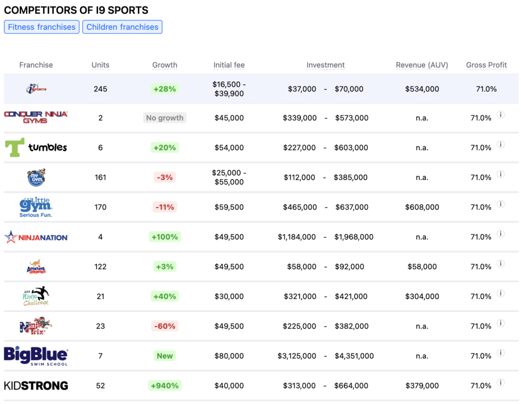Click the +28% growth badge
The height and width of the screenshot is (404, 521).
tap(165, 89)
